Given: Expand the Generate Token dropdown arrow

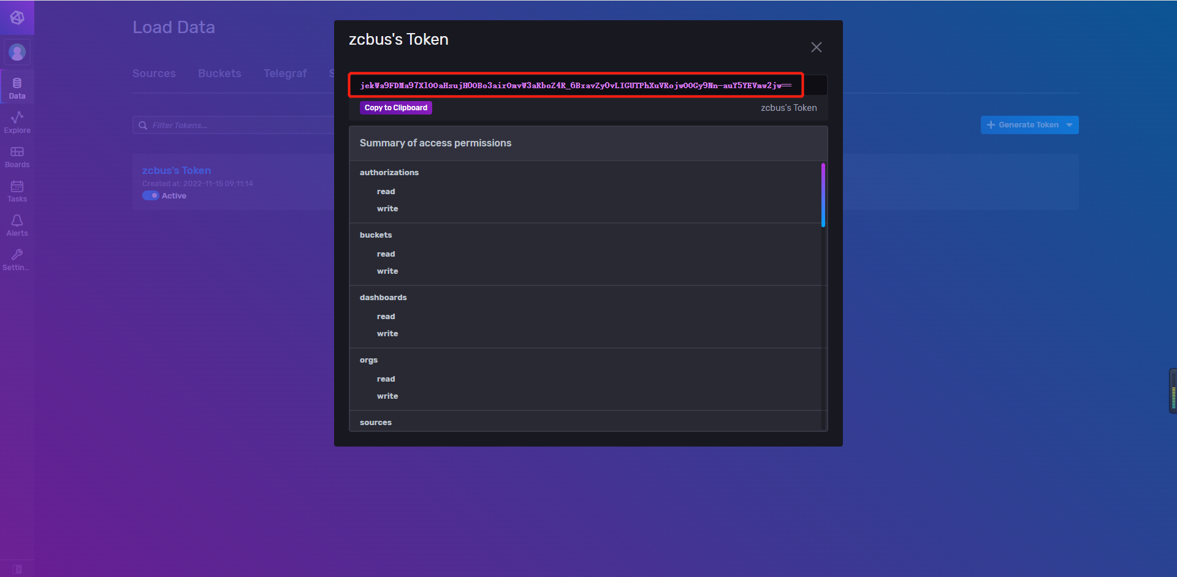Looking at the screenshot, I should coord(1070,125).
